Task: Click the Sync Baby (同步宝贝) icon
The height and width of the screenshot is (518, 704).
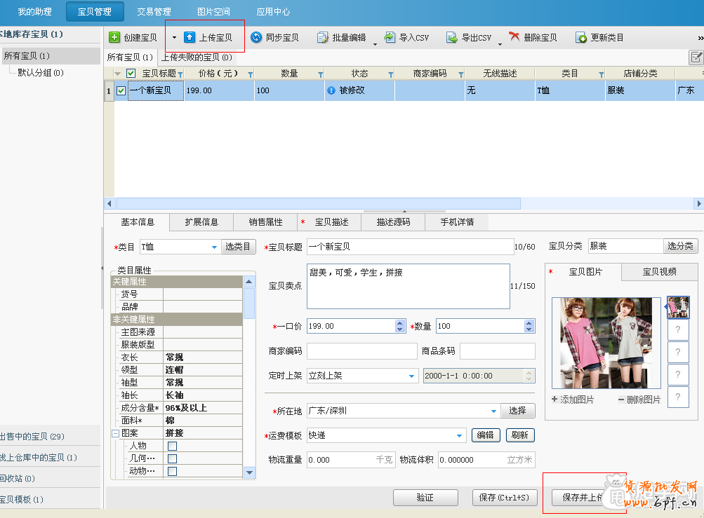Action: pos(256,37)
